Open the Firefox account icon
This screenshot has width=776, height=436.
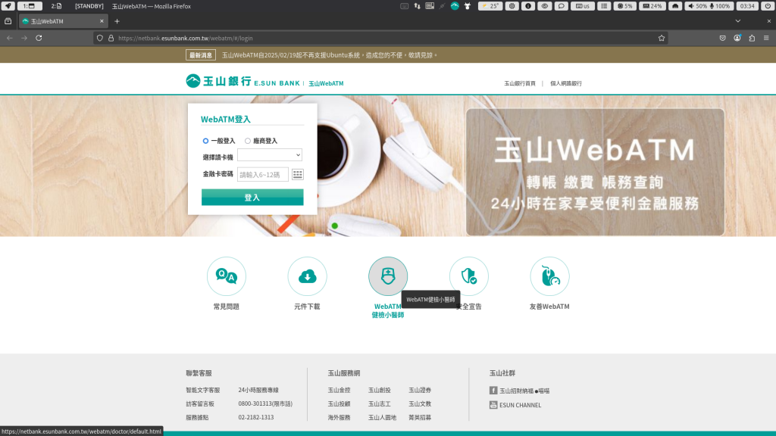click(x=737, y=38)
